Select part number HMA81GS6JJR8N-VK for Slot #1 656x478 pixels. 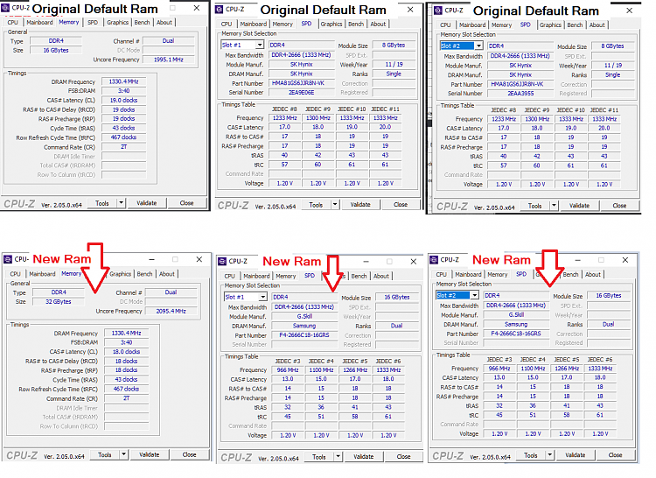coord(301,83)
